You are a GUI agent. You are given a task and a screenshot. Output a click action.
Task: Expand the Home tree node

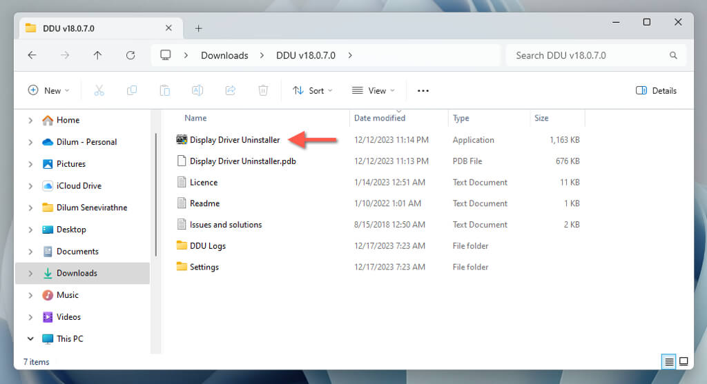click(x=30, y=120)
